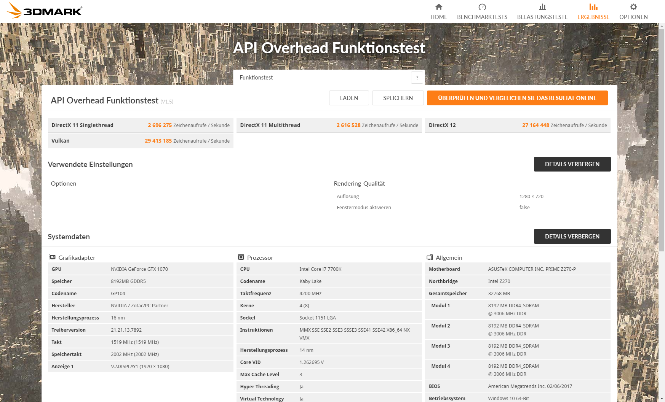The image size is (665, 402).
Task: Click the Belastungsteste bar chart icon
Action: click(542, 7)
